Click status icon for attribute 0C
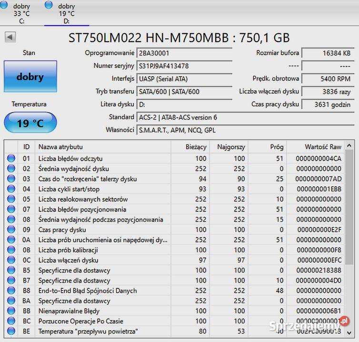Image resolution: width=359 pixels, height=342 pixels. click(11, 260)
